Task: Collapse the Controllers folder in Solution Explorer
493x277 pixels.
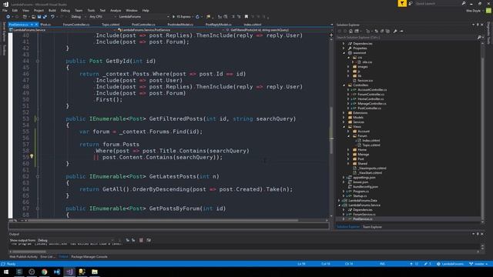Action: pos(344,85)
